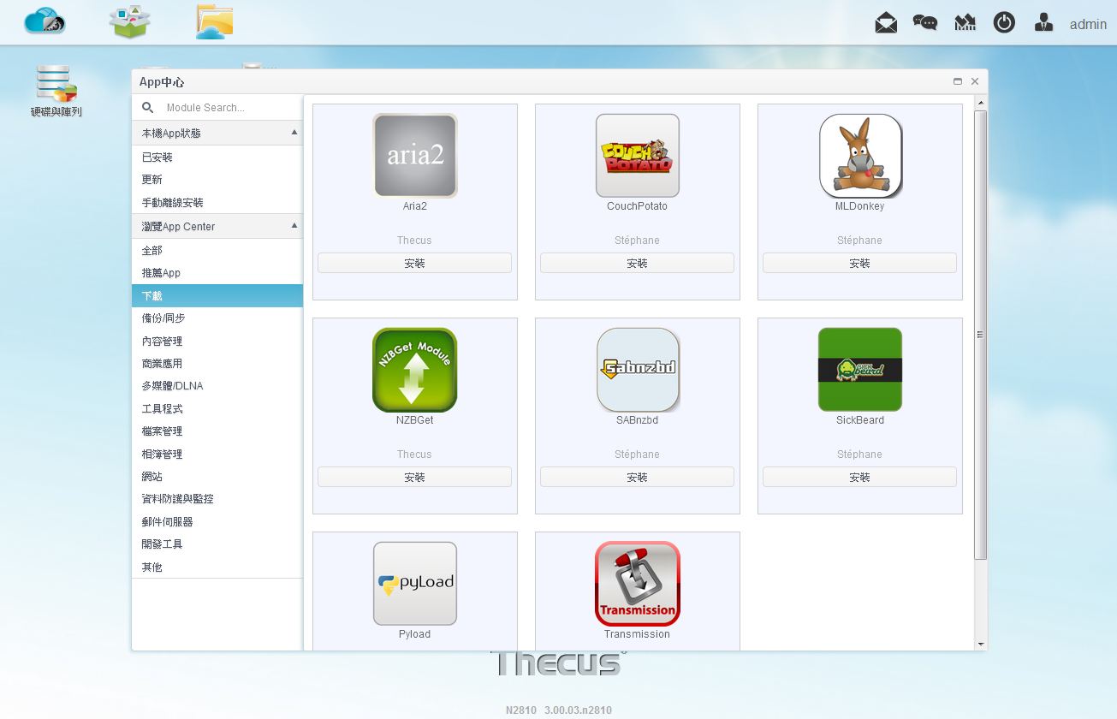Viewport: 1117px width, 719px height.
Task: Collapse the 本機App狀態 section
Action: (294, 133)
